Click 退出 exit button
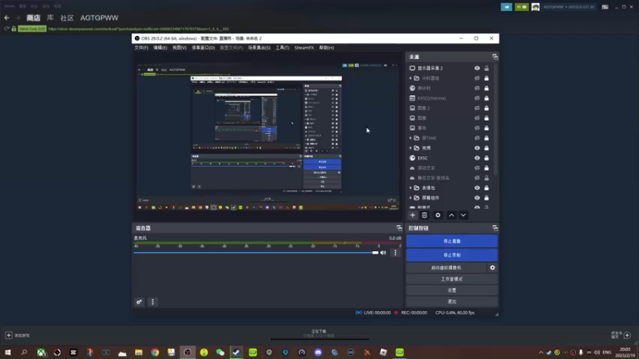The image size is (639, 359). point(452,302)
